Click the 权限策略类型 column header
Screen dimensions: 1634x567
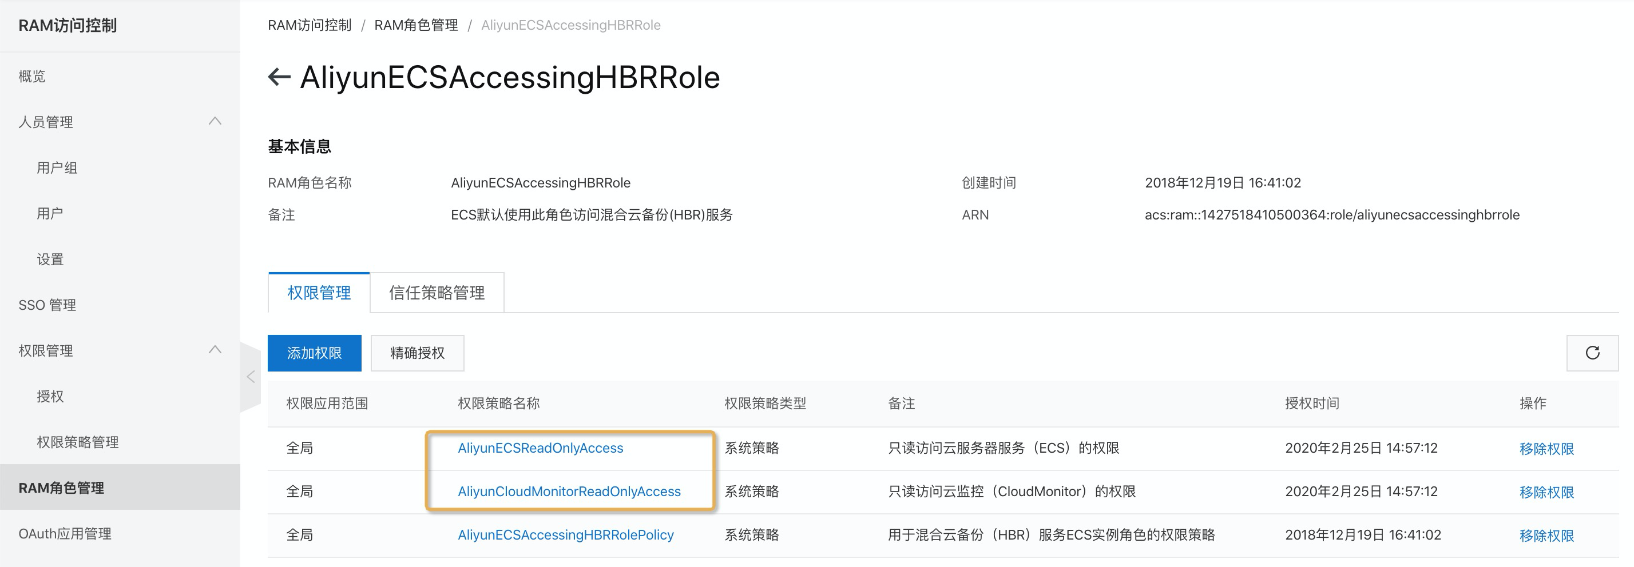[x=765, y=403]
